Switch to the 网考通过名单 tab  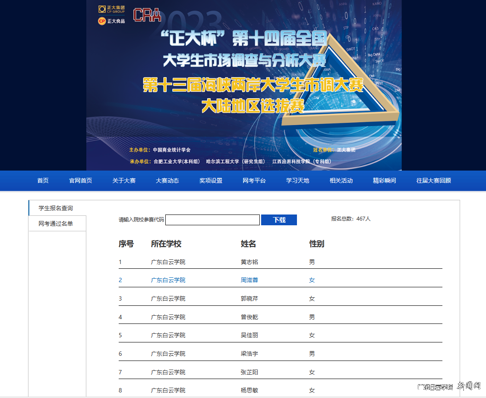pos(56,223)
